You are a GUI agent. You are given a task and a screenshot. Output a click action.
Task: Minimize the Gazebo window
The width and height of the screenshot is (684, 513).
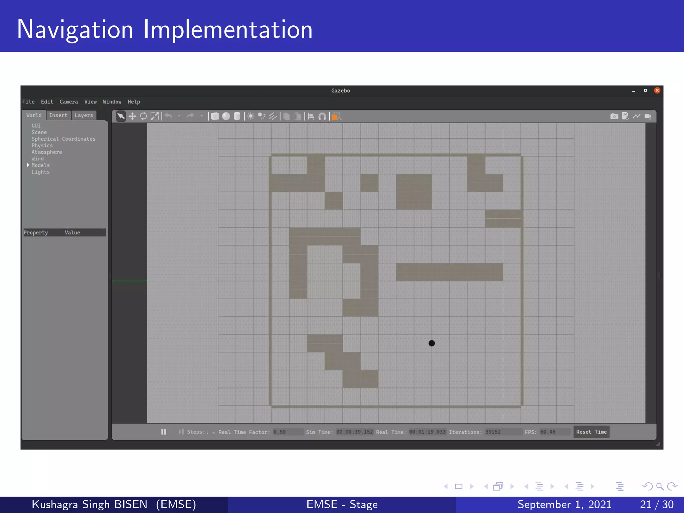tap(634, 91)
